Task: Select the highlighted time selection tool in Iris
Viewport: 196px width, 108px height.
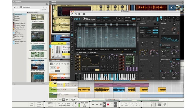Action: (x=72, y=35)
